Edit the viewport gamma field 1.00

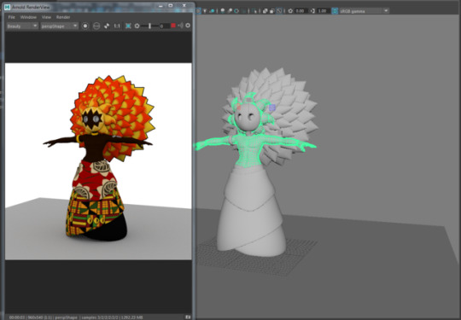[x=323, y=11]
